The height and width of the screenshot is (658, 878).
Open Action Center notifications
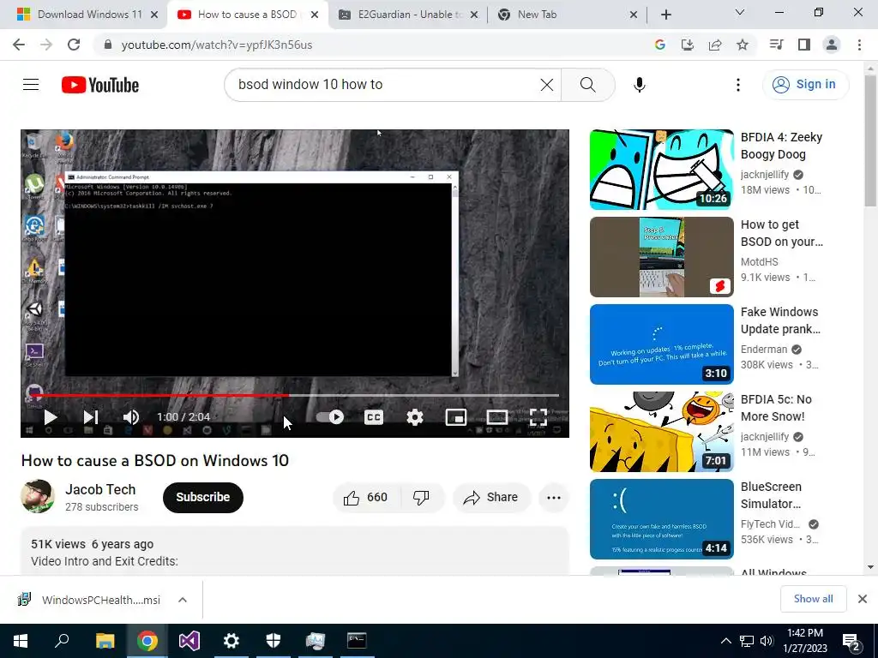[x=851, y=641]
